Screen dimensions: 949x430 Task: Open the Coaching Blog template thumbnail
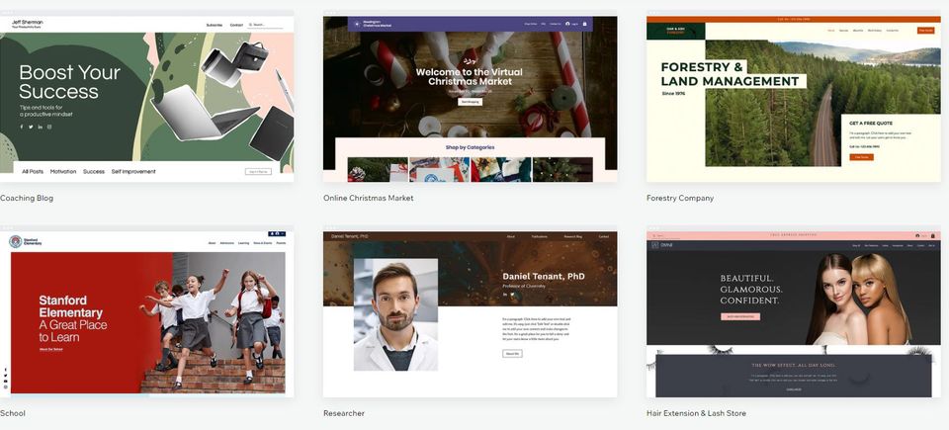146,99
